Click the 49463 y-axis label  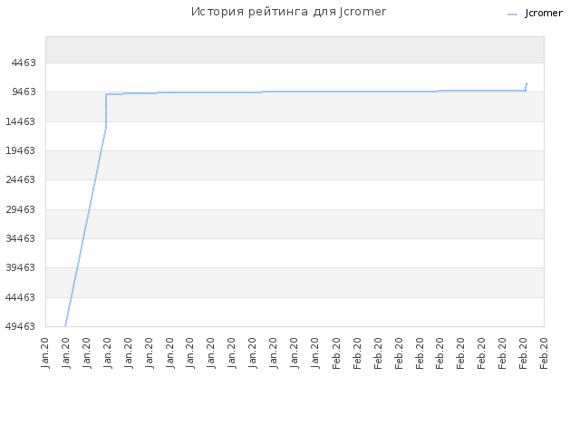[x=20, y=326]
